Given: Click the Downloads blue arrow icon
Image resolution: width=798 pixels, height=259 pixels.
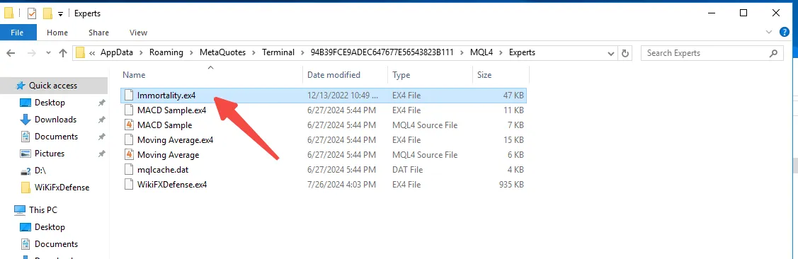Looking at the screenshot, I should (25, 120).
